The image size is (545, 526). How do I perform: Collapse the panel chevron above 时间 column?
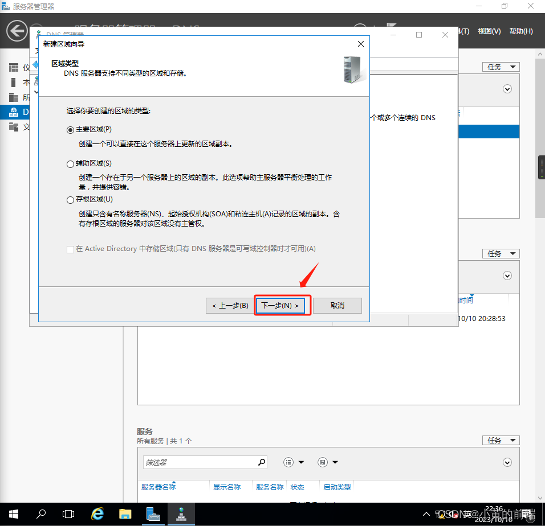click(x=507, y=276)
